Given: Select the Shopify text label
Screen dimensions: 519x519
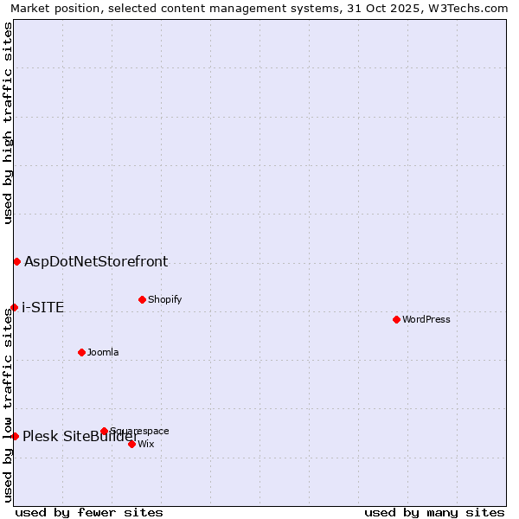Looking at the screenshot, I should click(x=164, y=299).
